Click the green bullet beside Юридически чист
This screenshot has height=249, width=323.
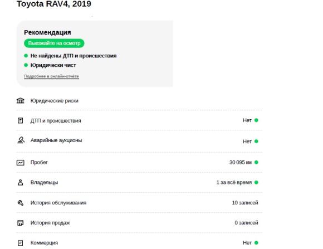click(x=26, y=65)
